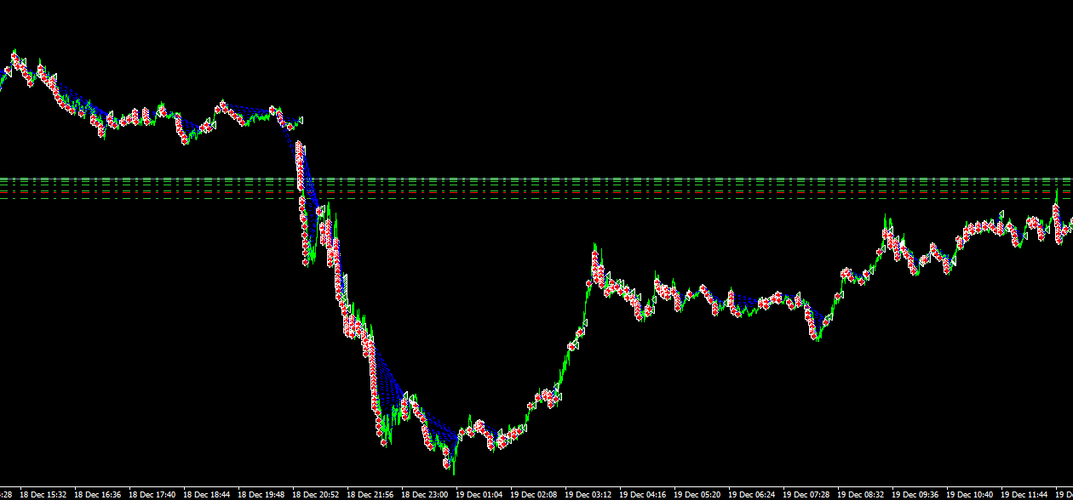This screenshot has width=1073, height=500.
Task: Click the '18 Dec 17:40' time axis label
Action: pos(152,494)
